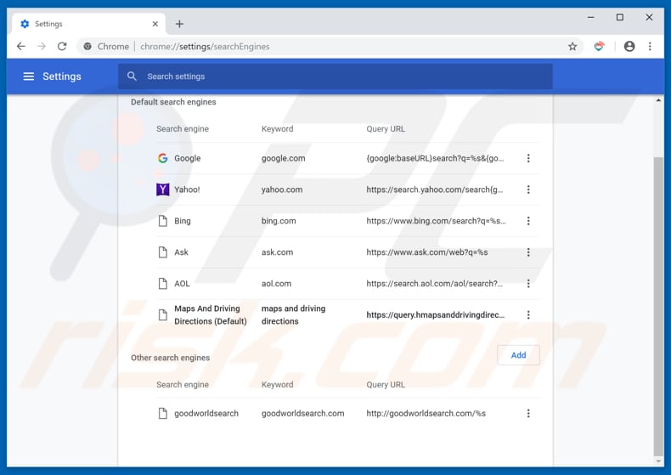Click the Chrome site info icon
This screenshot has height=475, width=671.
point(87,46)
